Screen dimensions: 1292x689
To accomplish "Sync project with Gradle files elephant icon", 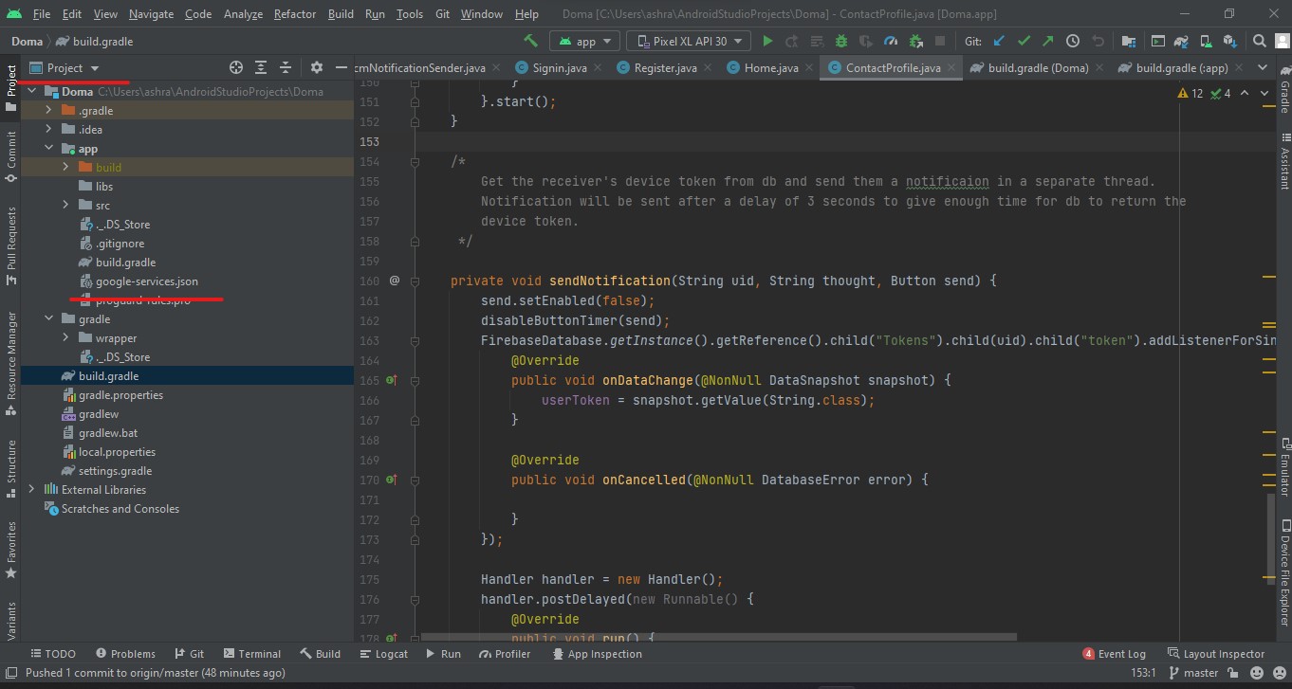I will 1183,41.
